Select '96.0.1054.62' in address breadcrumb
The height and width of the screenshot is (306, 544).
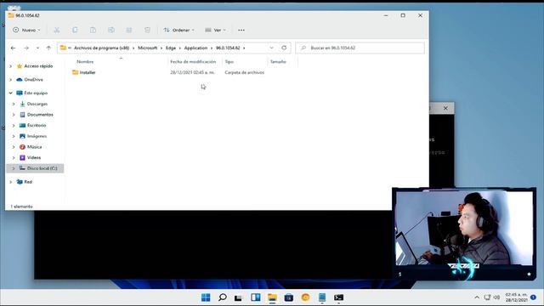click(228, 48)
